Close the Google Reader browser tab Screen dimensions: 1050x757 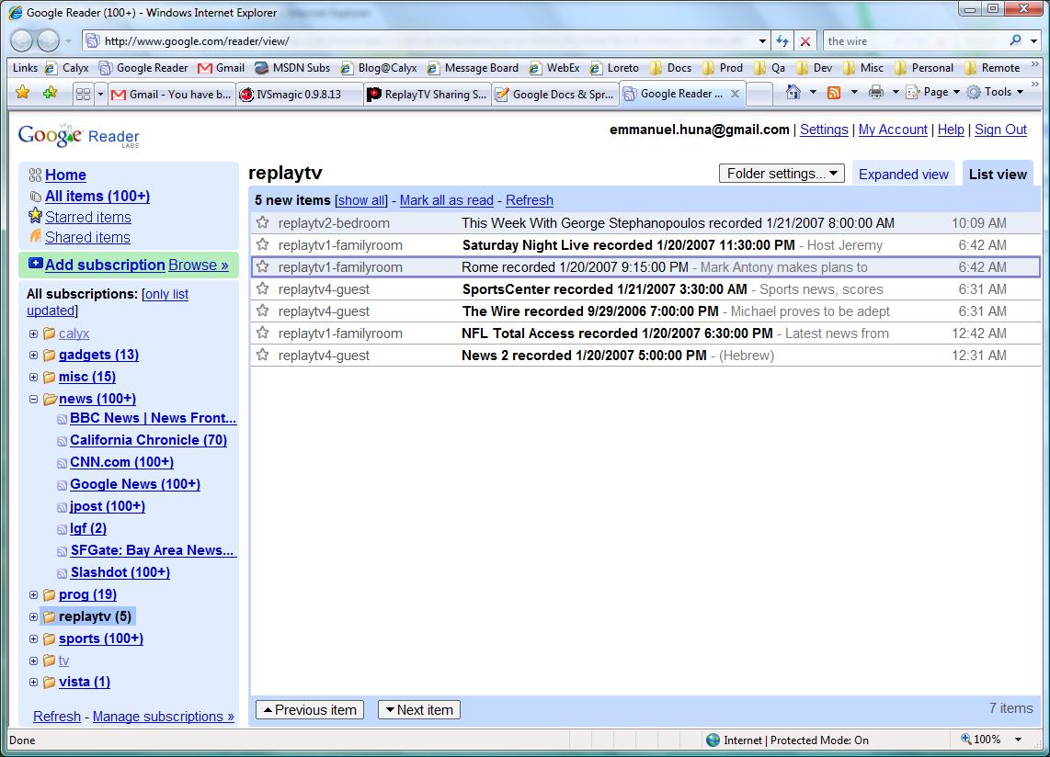pos(735,94)
